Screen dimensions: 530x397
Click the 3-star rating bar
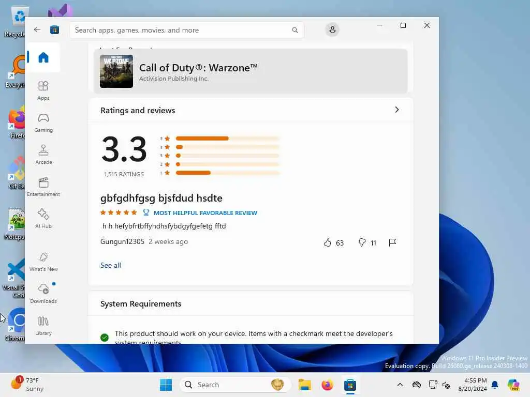pos(228,156)
